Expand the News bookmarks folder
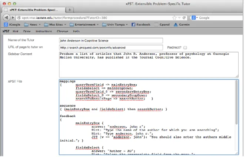The width and height of the screenshot is (246, 157). pos(32,25)
